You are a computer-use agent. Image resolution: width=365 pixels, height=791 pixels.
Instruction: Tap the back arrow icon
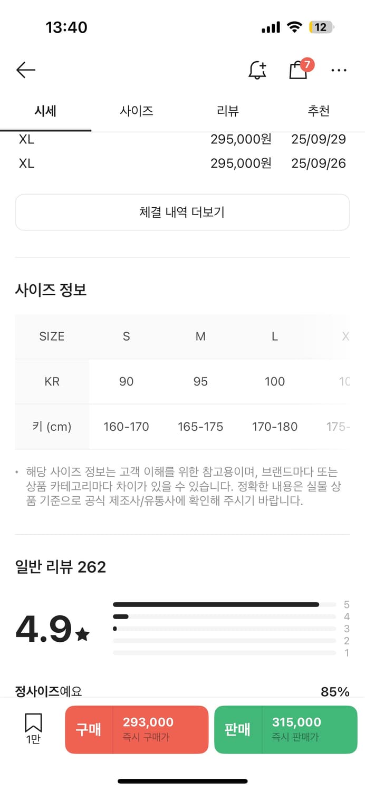click(x=25, y=70)
